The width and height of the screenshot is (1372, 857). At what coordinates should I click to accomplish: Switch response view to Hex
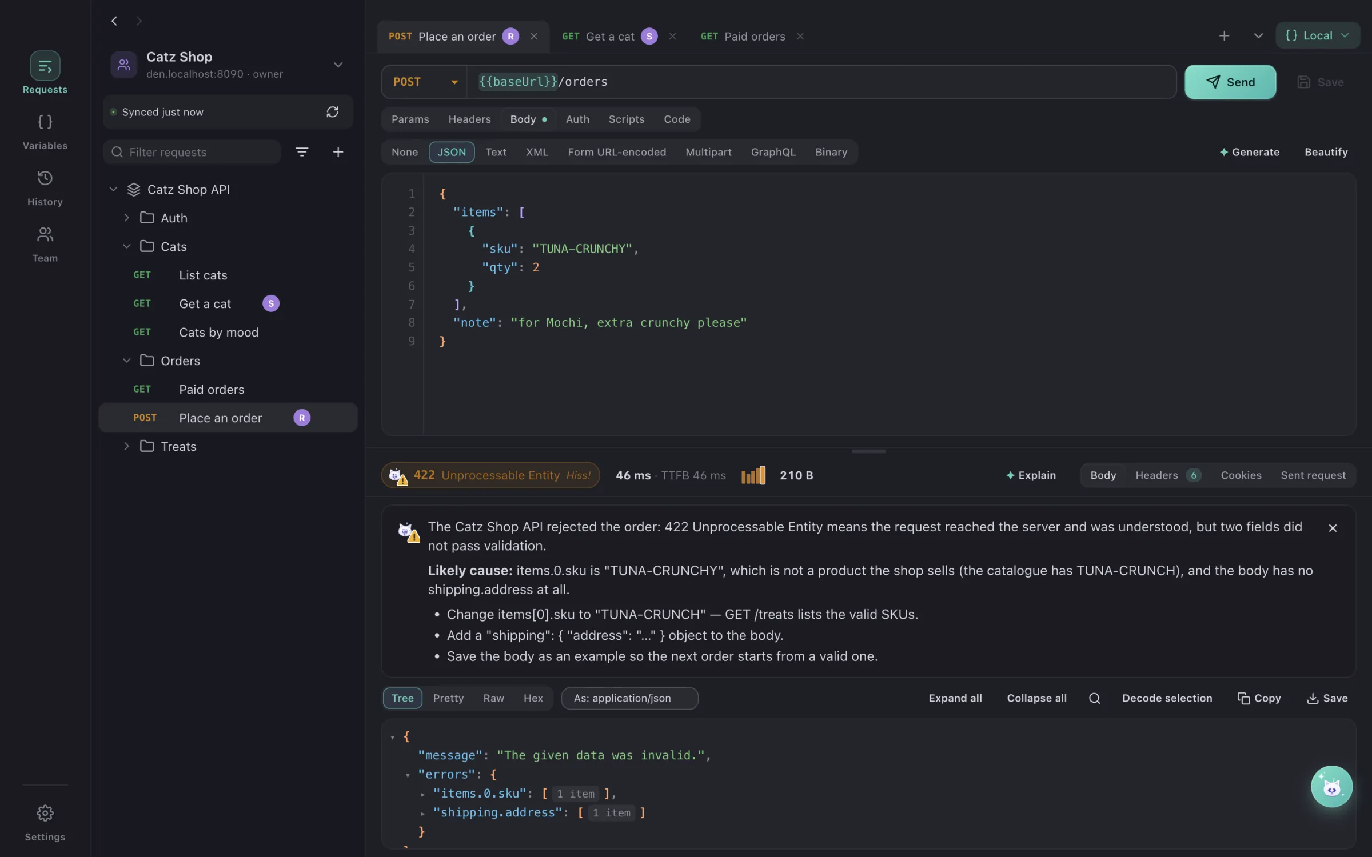point(533,698)
